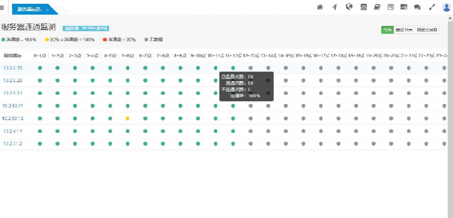Open the user avatar profile menu

pos(446,7)
